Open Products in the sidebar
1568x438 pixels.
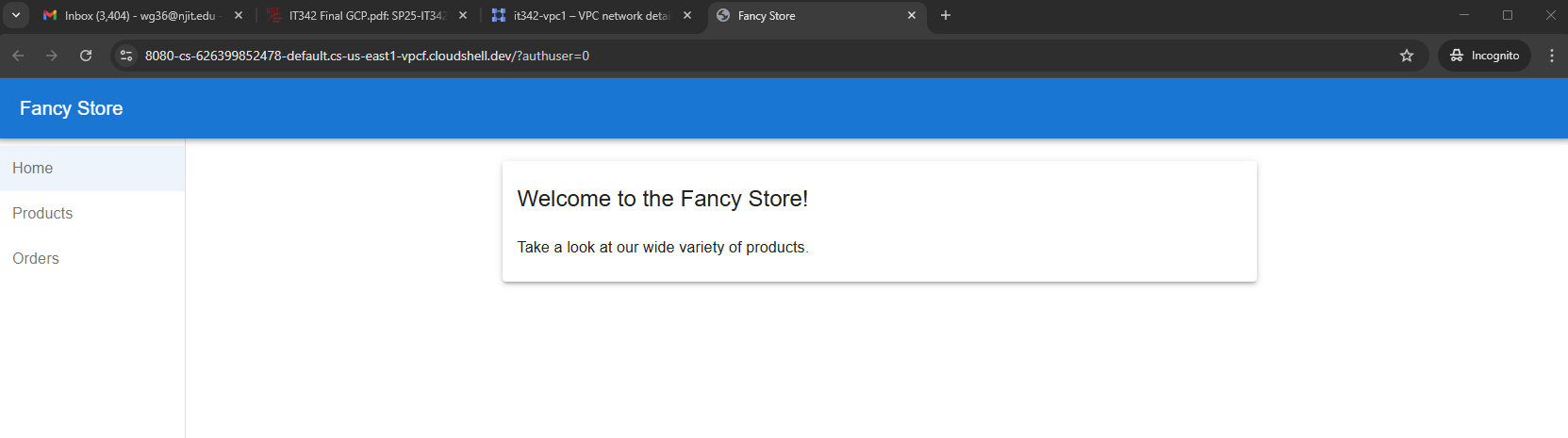(x=42, y=213)
